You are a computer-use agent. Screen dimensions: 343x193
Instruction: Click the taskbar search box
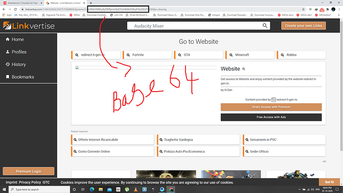pyautogui.click(x=39, y=190)
